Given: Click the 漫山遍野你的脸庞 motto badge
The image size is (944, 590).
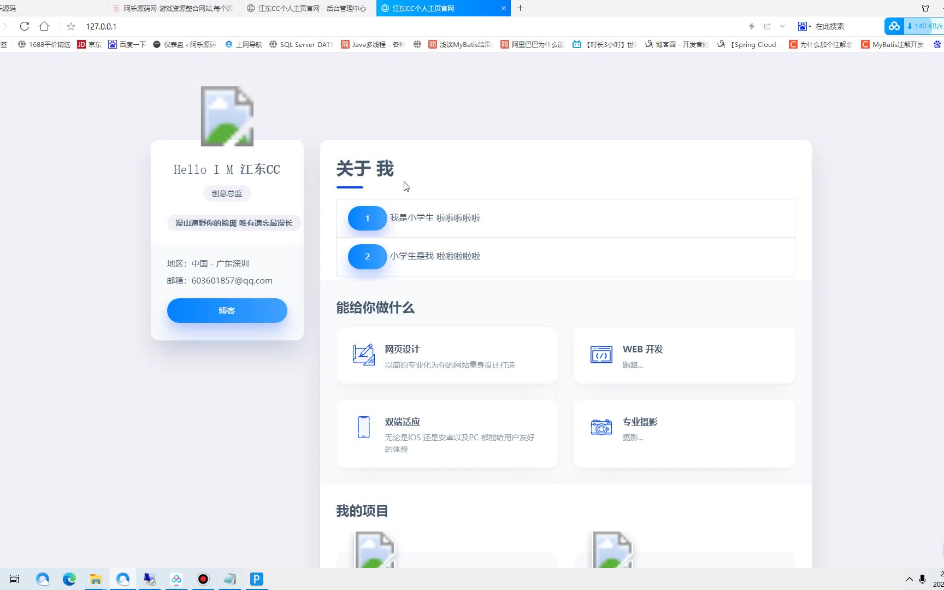Looking at the screenshot, I should pos(234,223).
